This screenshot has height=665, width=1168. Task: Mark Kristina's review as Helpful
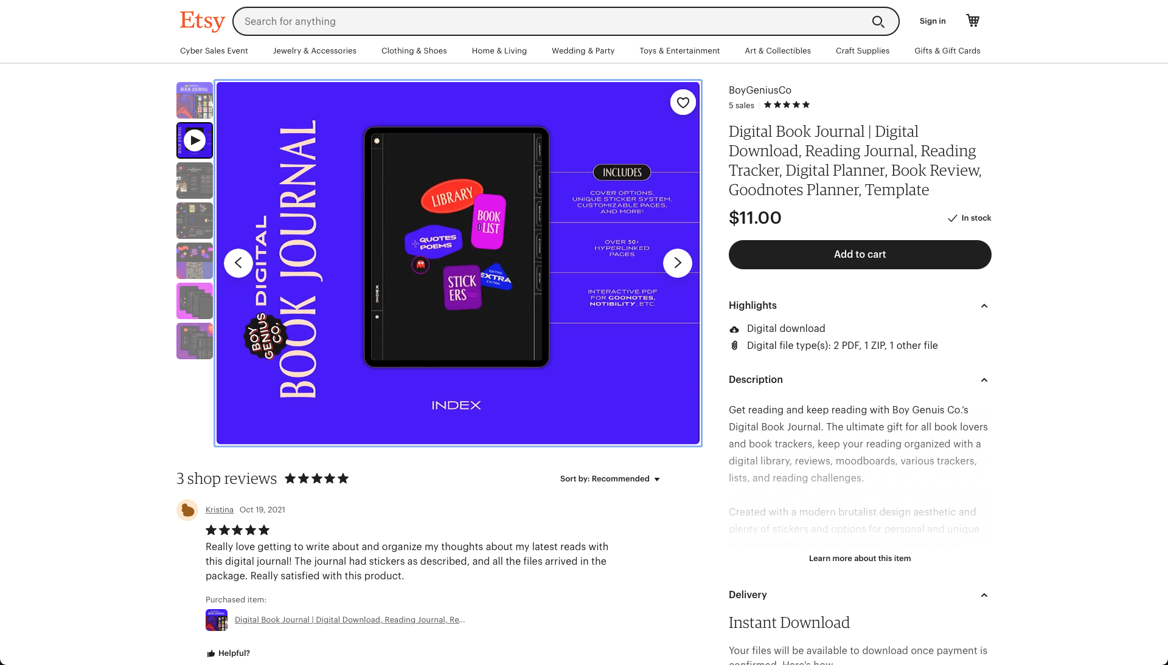coord(228,653)
